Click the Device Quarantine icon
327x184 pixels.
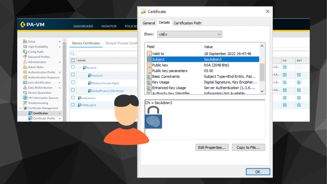pos(25,93)
